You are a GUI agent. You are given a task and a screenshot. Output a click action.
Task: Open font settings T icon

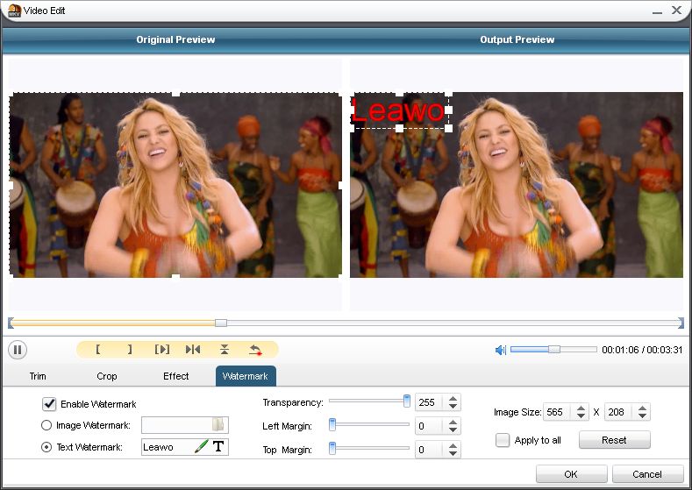tap(218, 446)
